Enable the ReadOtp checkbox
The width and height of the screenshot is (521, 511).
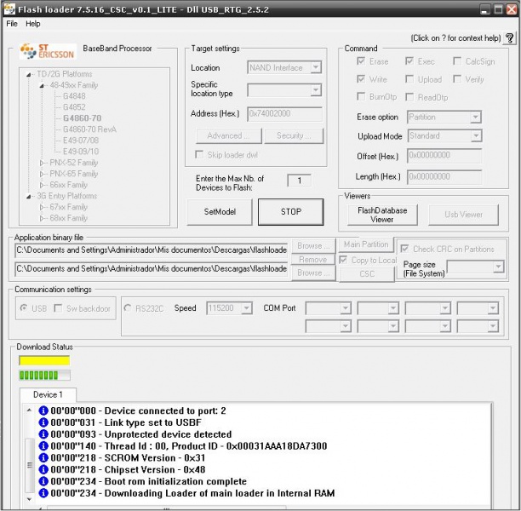click(409, 97)
